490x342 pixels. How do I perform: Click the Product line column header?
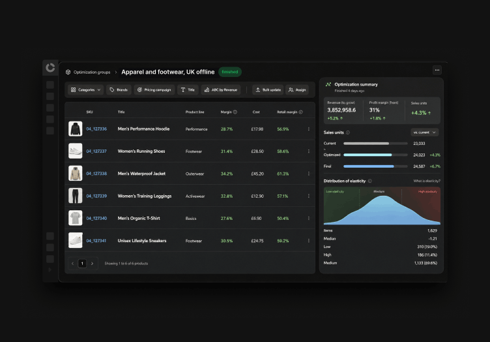tap(195, 112)
